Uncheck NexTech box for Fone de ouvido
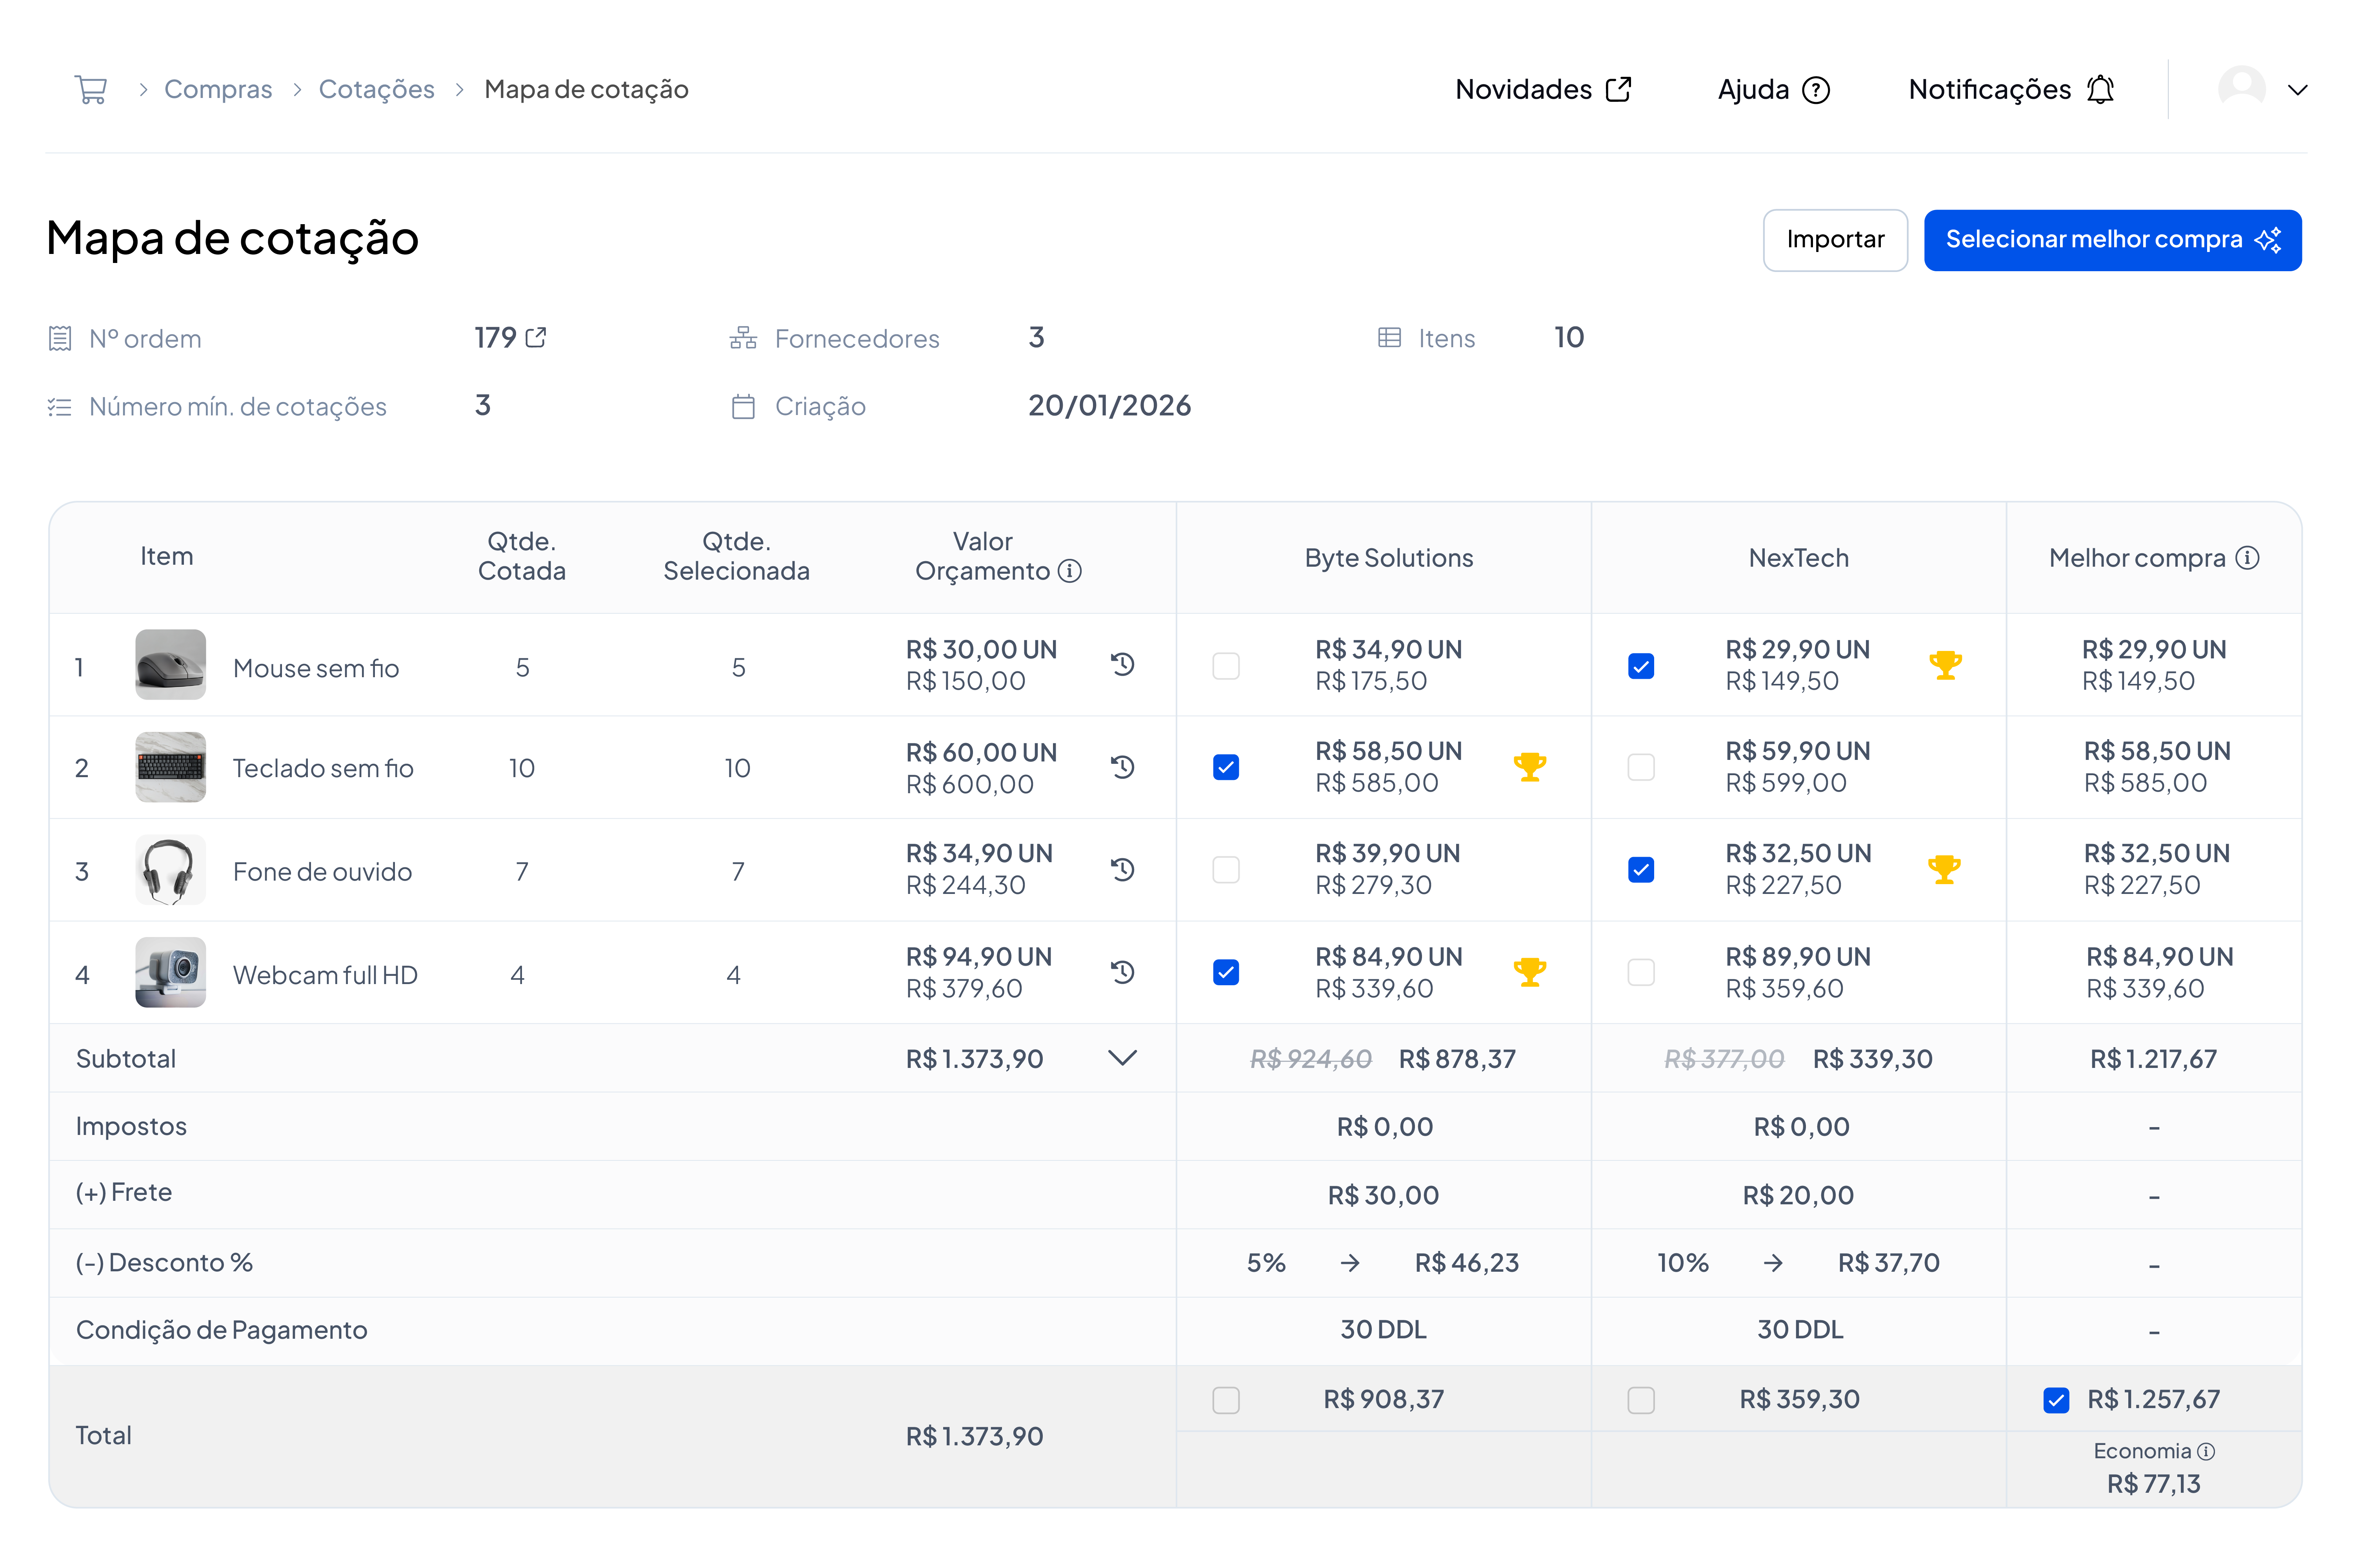This screenshot has width=2353, height=1568. point(1641,870)
